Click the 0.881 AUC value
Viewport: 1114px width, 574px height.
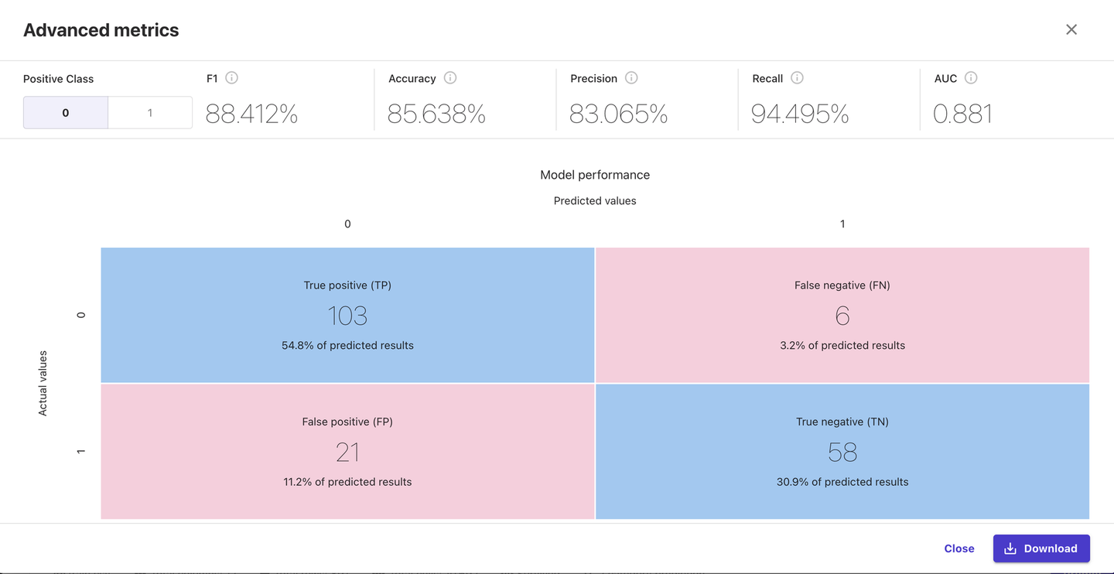(x=962, y=114)
